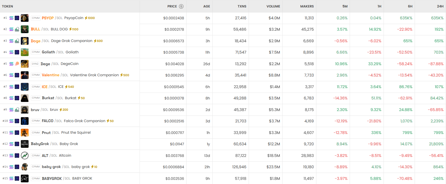Open the Valentine /SOL pair link
The image size is (446, 184).
(x=55, y=75)
